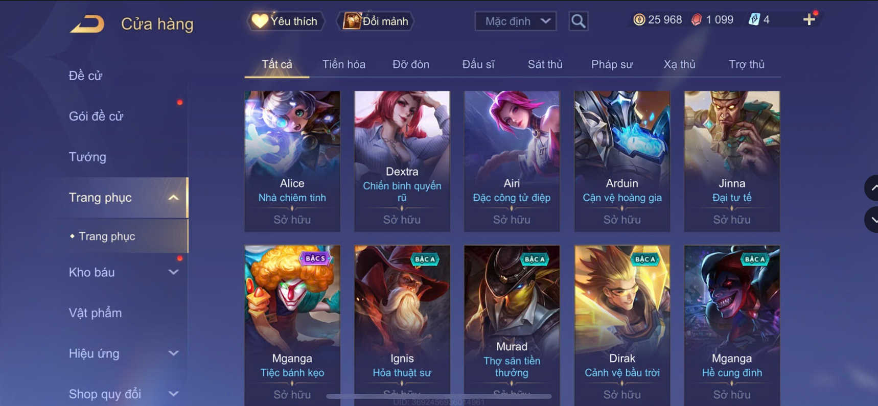This screenshot has height=406, width=878.
Task: Select the Mganga Tiệc bánh kẹo skin card
Action: 292,325
